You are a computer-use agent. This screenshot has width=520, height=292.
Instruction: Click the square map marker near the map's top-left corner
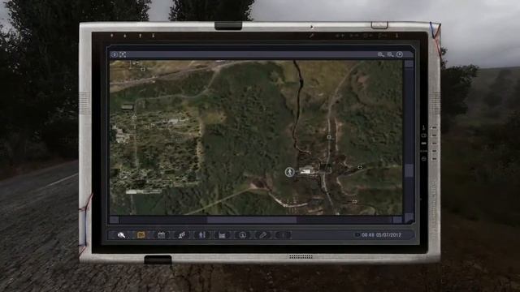pos(143,69)
